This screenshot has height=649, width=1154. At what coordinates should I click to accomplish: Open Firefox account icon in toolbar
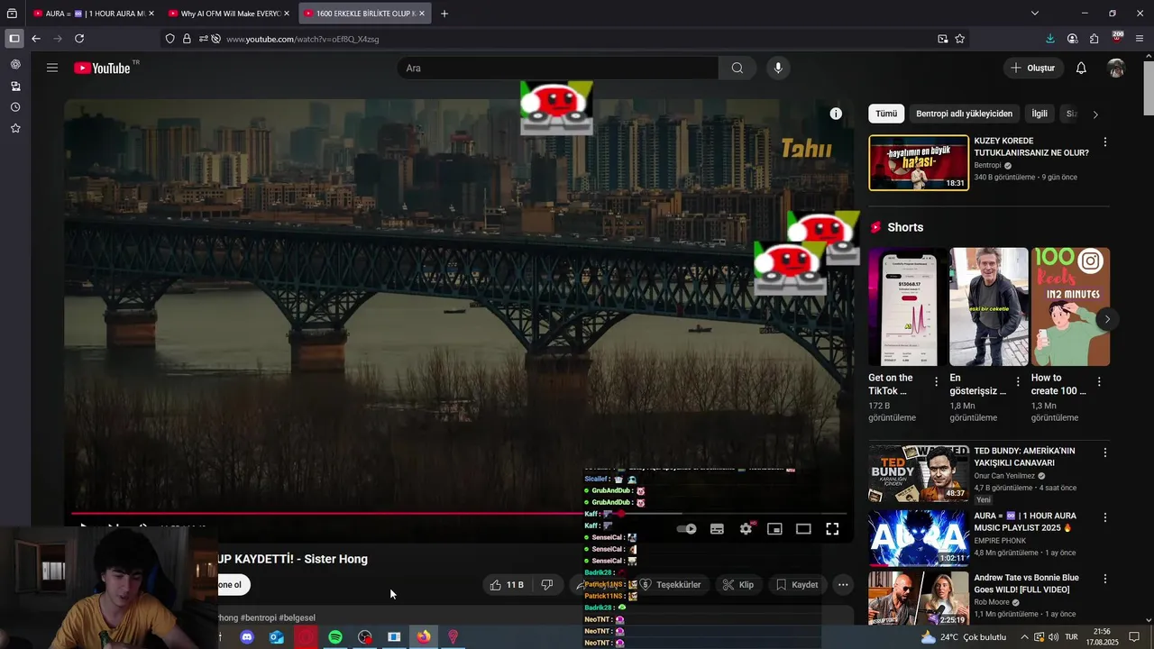click(1072, 39)
